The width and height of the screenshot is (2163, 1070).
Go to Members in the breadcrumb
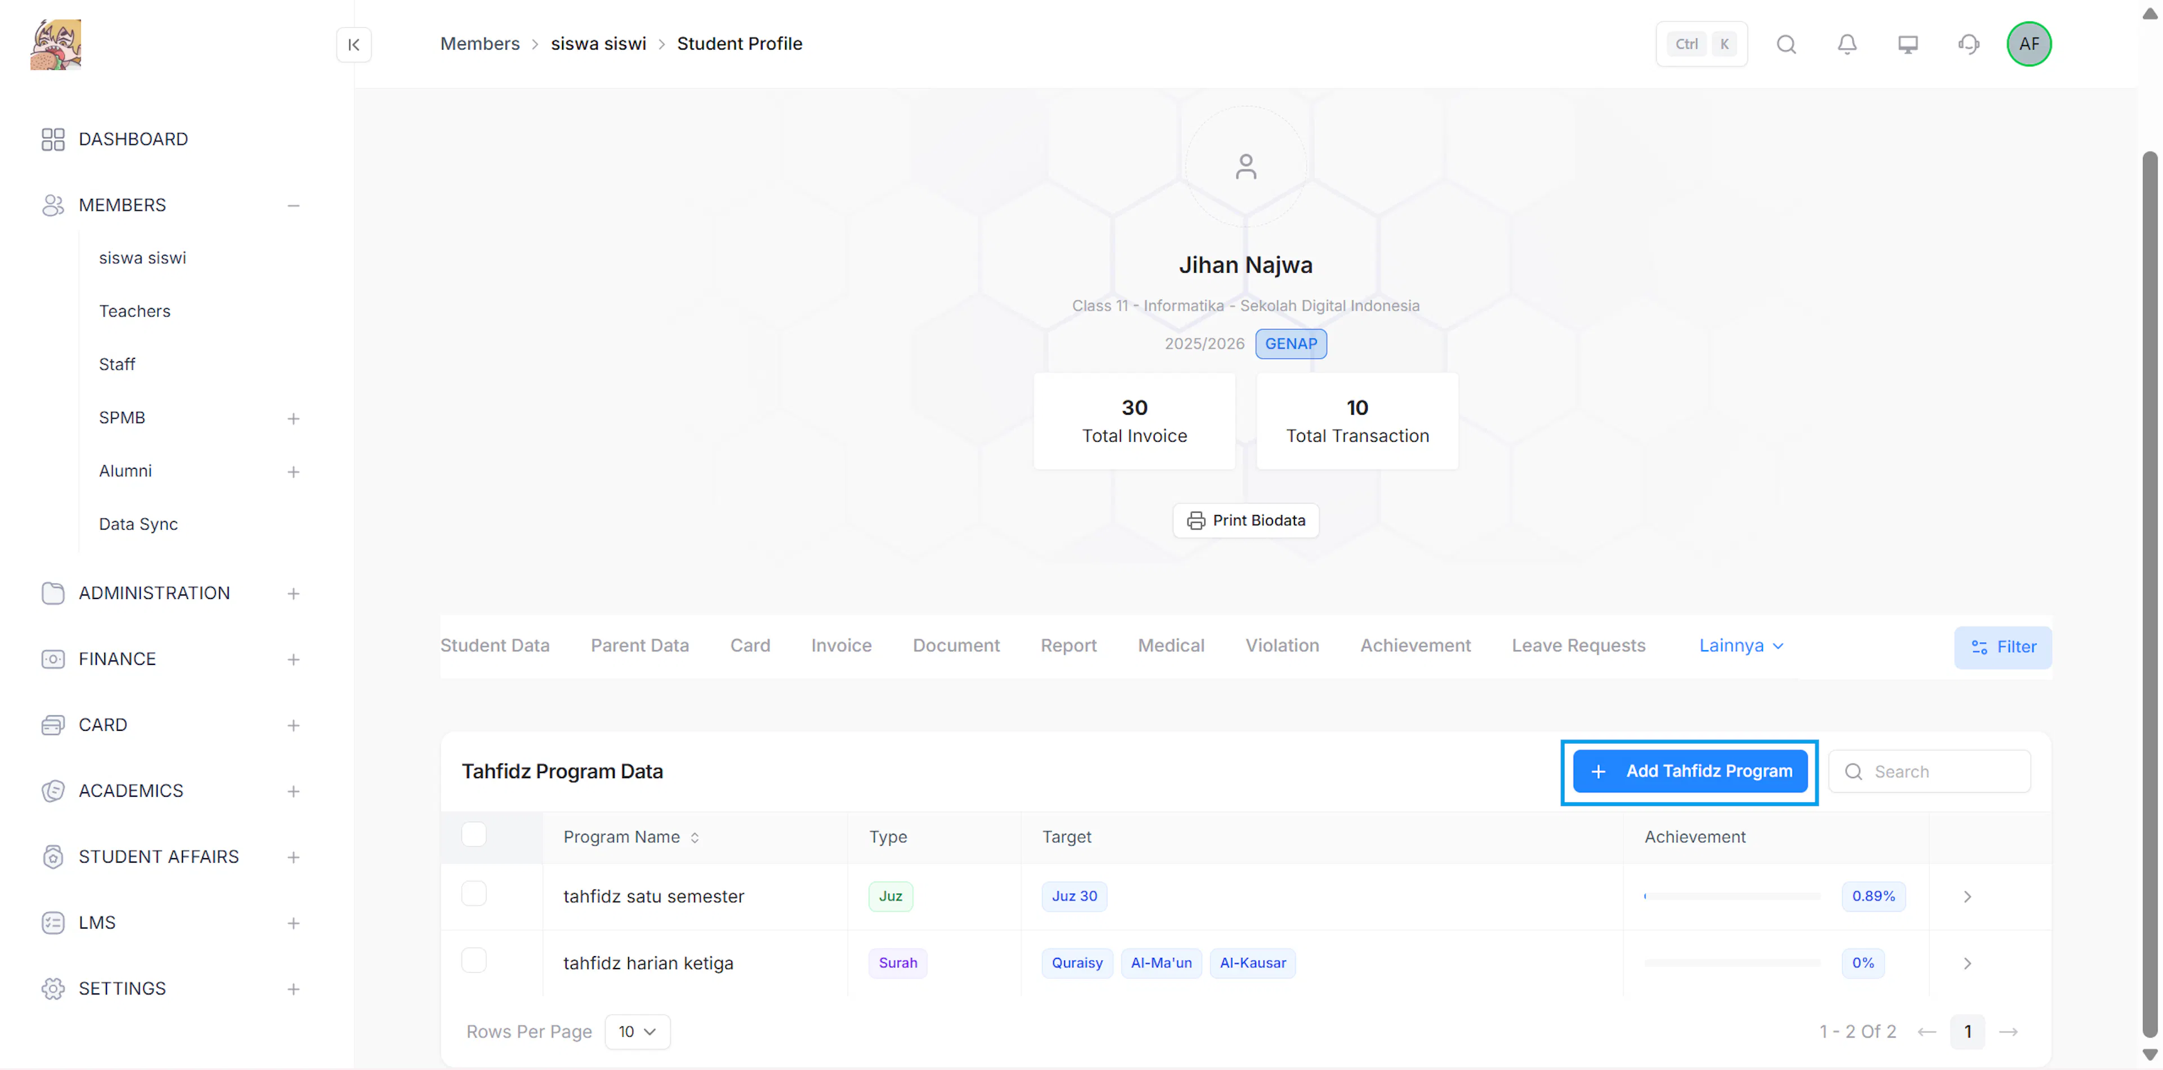479,44
